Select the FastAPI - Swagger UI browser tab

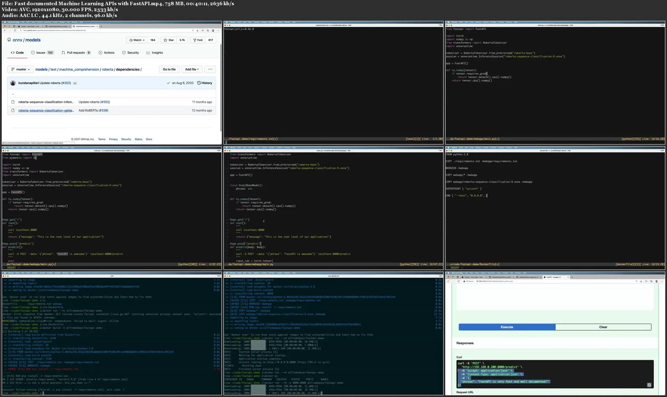pos(556,277)
